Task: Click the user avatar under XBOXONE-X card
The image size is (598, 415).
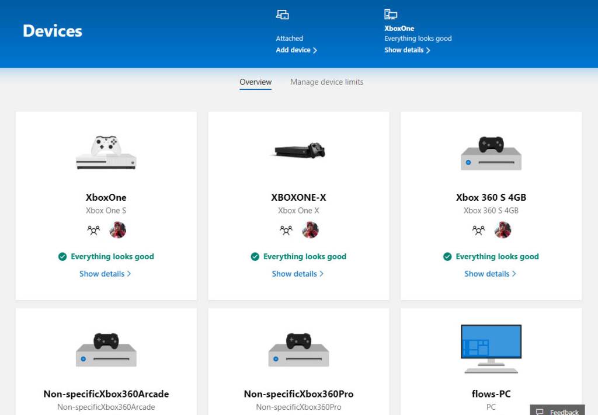Action: (311, 230)
